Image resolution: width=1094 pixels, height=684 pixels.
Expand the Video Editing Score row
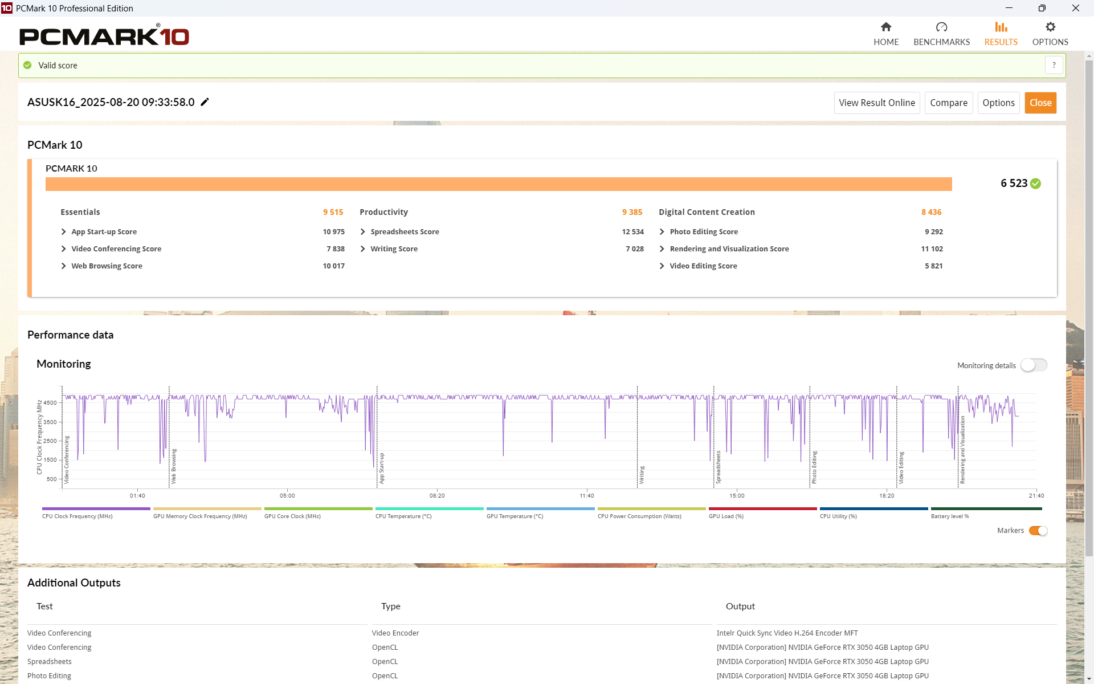[x=662, y=266]
